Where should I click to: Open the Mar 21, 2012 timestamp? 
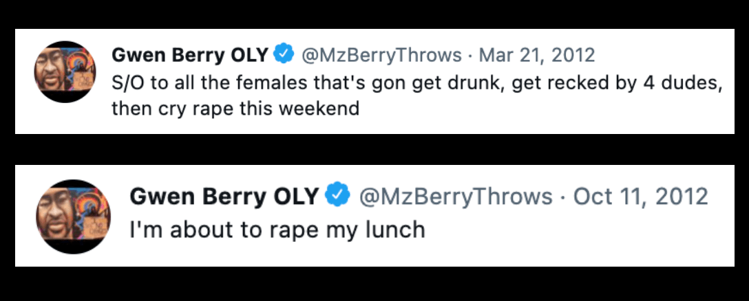(x=536, y=54)
